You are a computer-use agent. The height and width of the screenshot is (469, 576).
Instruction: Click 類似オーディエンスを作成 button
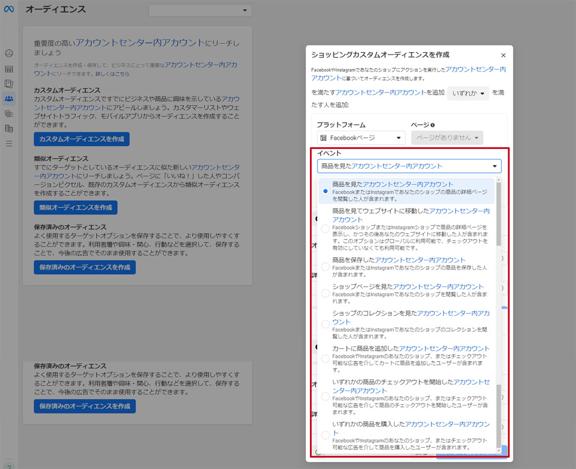76,208
